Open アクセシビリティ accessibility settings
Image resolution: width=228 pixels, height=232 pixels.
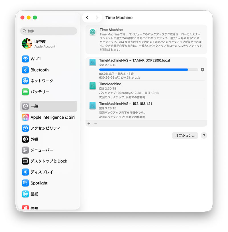[x=49, y=128]
